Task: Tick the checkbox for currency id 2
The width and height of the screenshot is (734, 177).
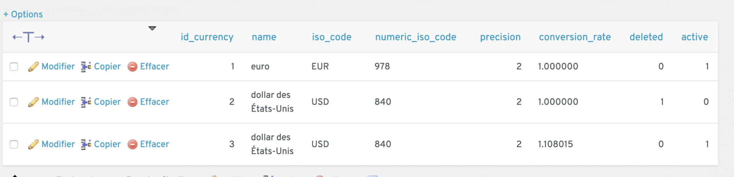Action: [x=14, y=102]
